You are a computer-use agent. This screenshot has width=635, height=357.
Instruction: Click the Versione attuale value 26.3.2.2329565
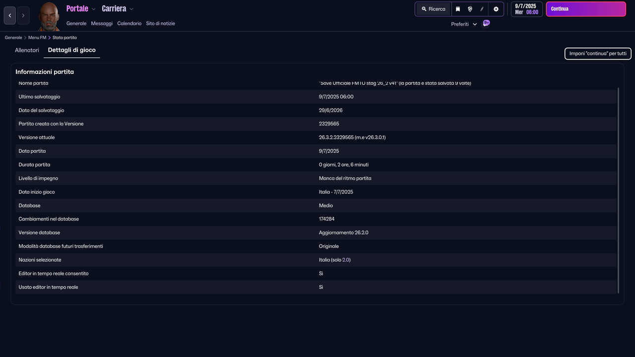(352, 137)
